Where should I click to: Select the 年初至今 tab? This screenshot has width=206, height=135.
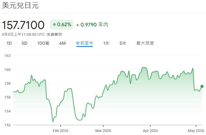85,43
